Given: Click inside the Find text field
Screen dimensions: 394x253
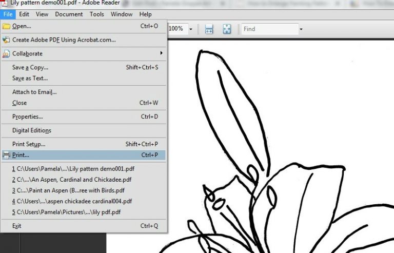Looking at the screenshot, I should (x=269, y=29).
